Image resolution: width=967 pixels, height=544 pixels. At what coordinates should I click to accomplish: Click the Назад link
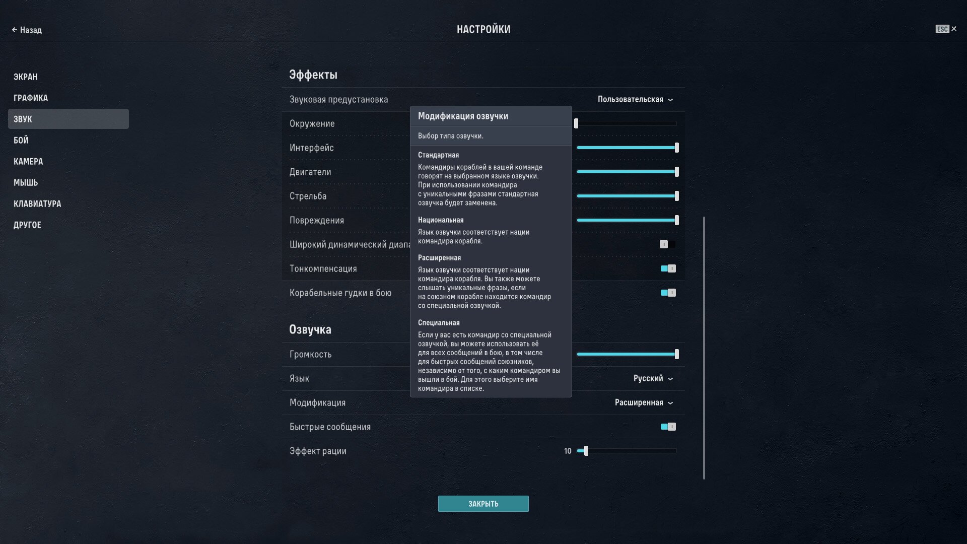click(x=31, y=30)
